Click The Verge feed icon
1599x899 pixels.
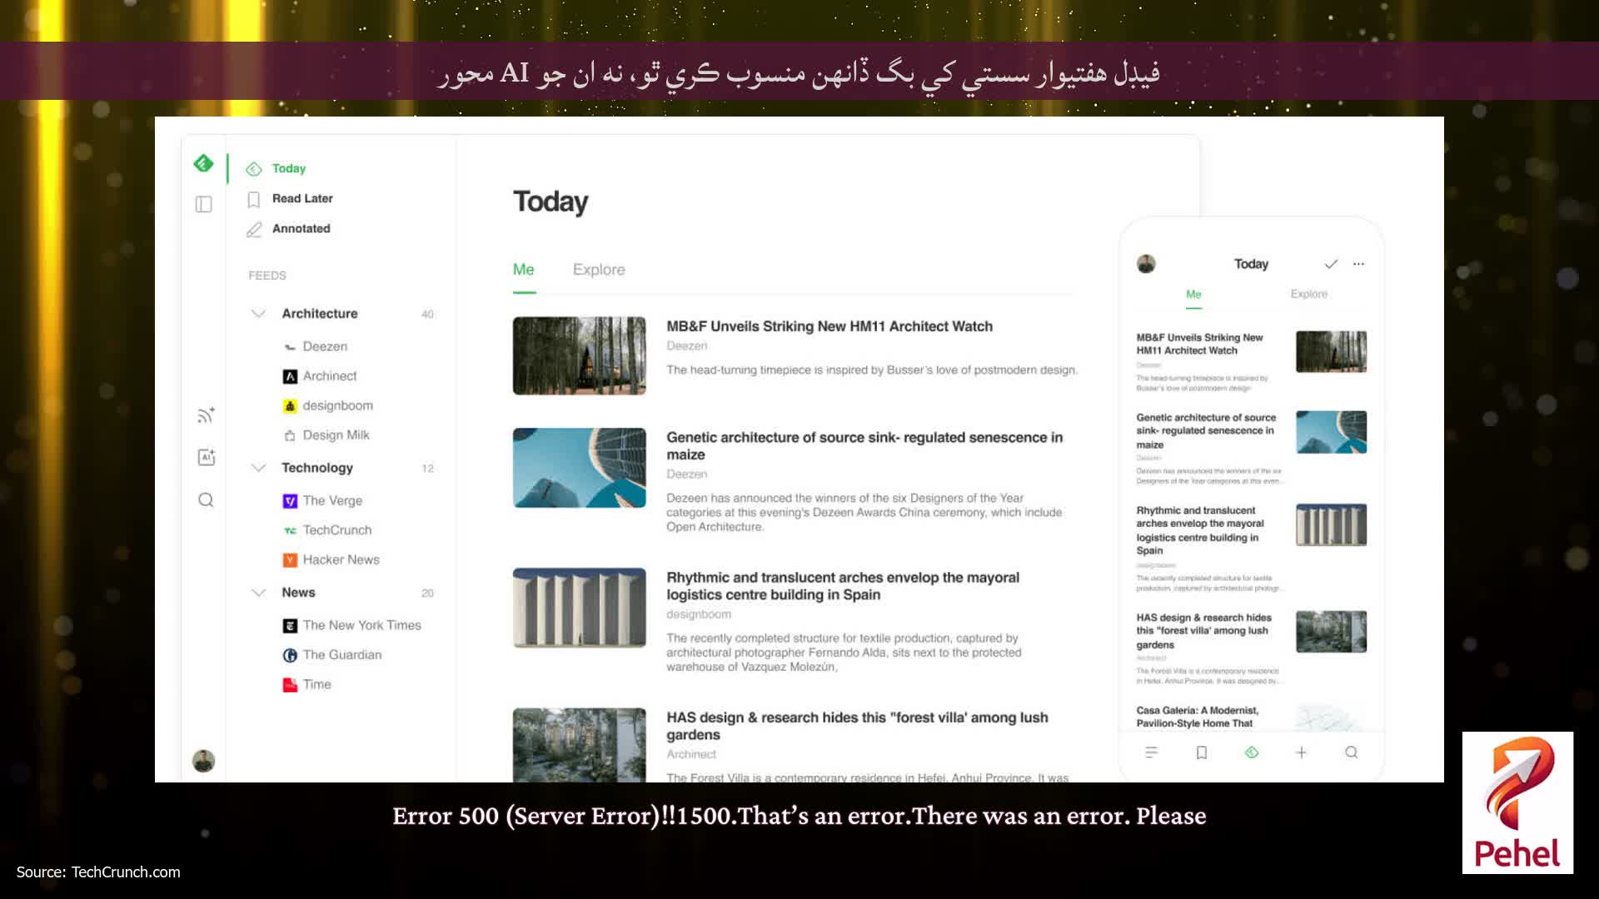click(290, 501)
